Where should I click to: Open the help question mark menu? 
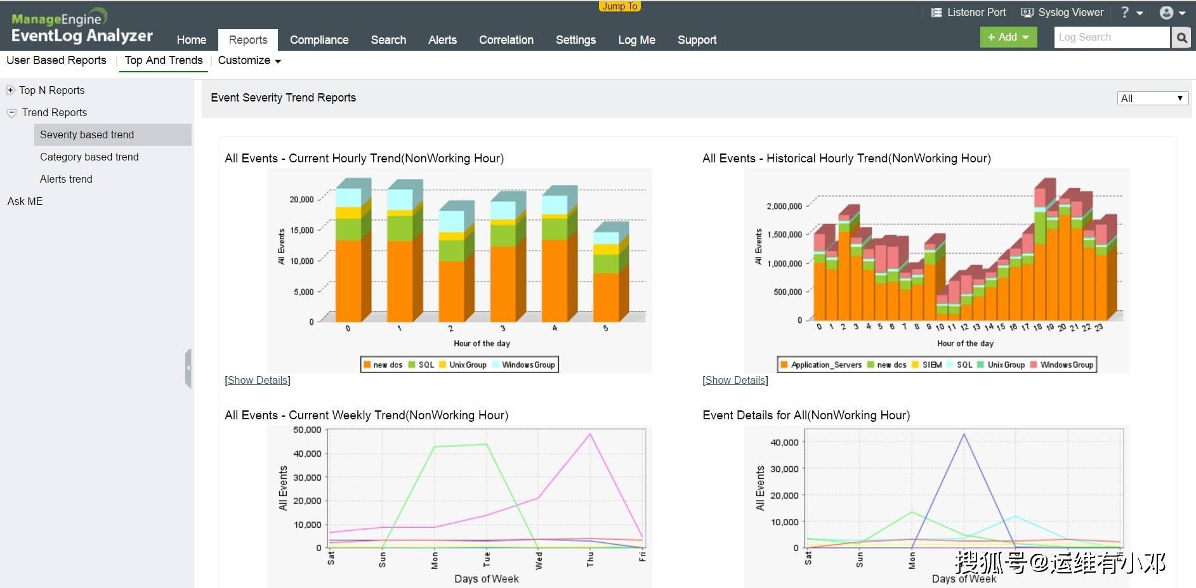pyautogui.click(x=1131, y=13)
